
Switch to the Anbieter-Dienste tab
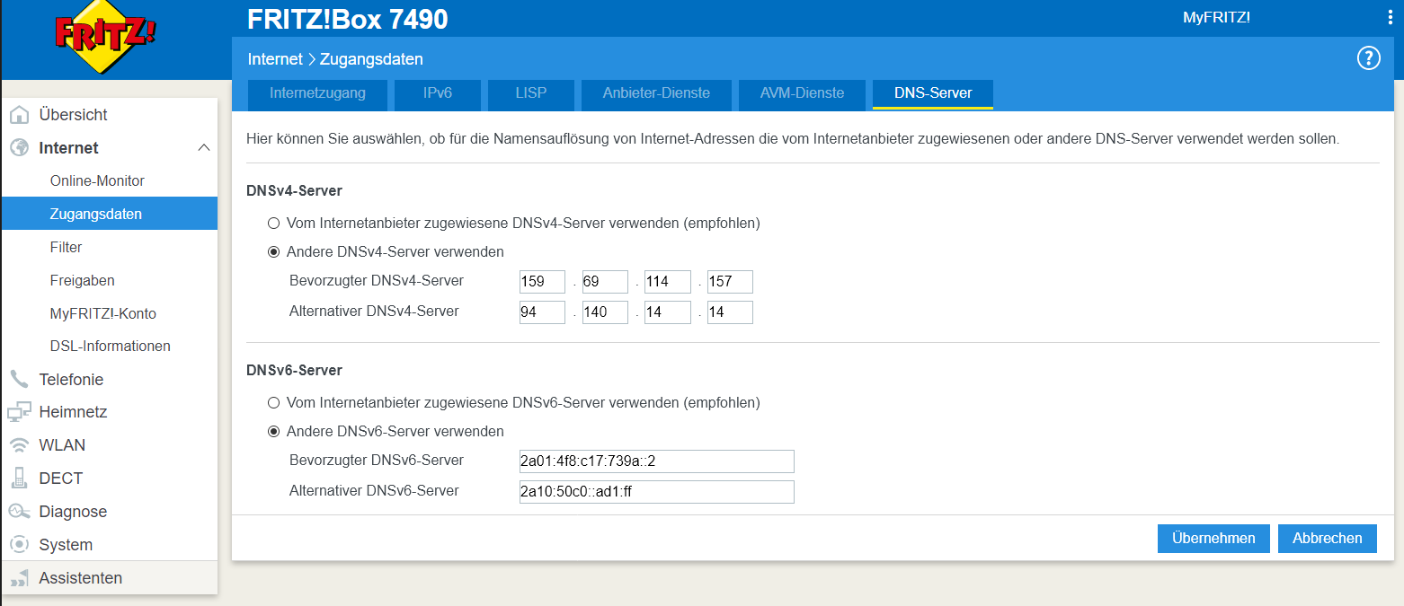tap(656, 94)
